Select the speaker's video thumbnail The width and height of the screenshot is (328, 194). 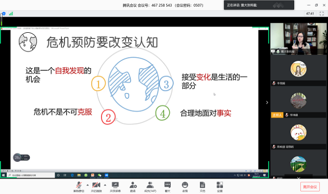pyautogui.click(x=298, y=38)
